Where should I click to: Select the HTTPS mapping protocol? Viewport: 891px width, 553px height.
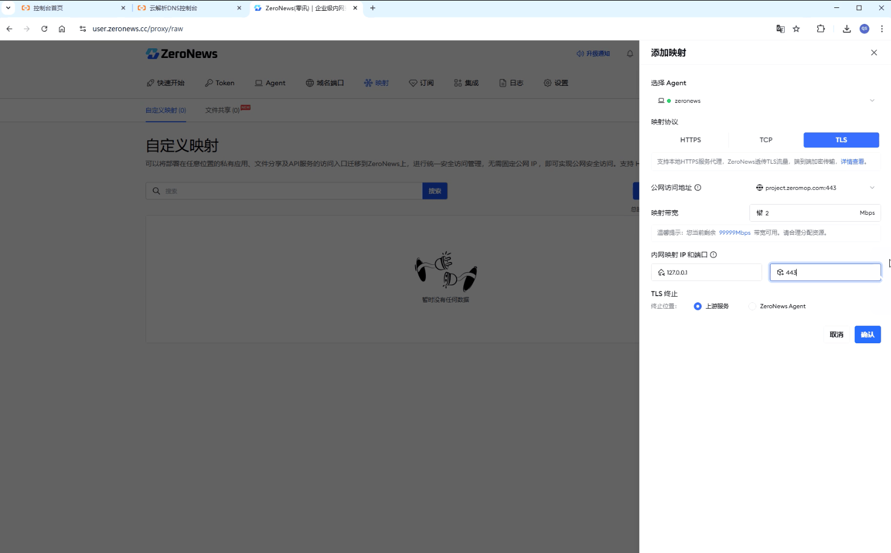coord(690,140)
